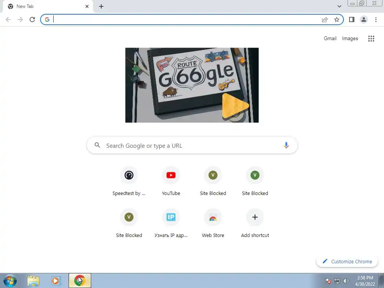
Task: Open the Images link
Action: click(x=350, y=39)
